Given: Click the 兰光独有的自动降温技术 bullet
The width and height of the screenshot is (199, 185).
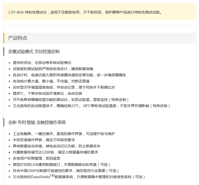Looking at the screenshot, I should tap(91, 106).
